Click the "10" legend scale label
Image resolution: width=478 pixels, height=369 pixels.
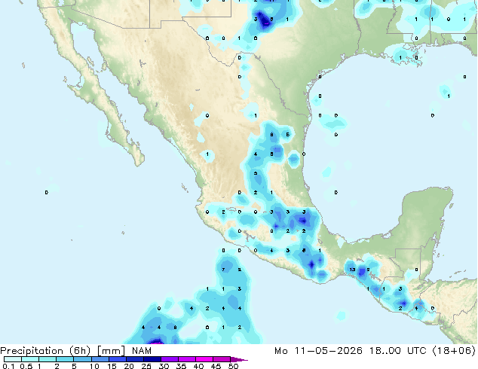94,366
